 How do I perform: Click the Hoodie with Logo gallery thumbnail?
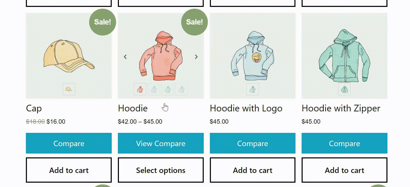pos(253,89)
